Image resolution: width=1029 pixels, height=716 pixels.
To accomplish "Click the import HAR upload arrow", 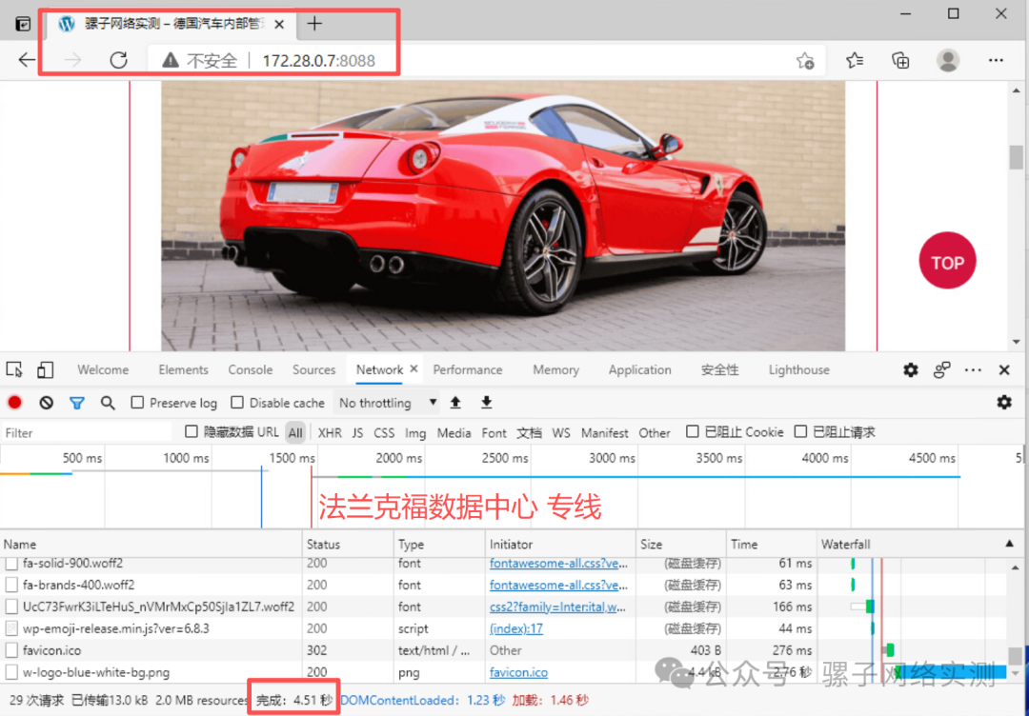I will click(x=455, y=403).
